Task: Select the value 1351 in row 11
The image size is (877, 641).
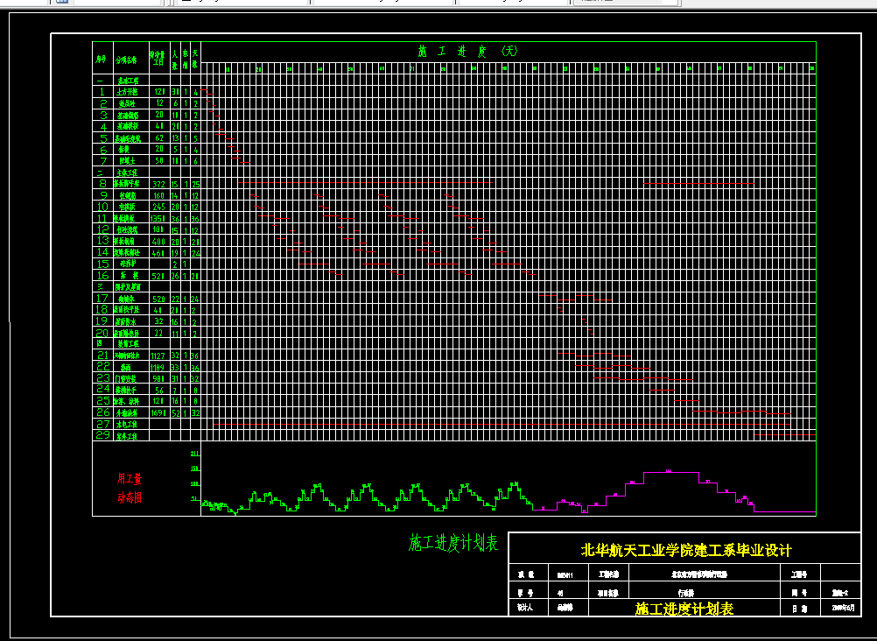Action: (158, 219)
